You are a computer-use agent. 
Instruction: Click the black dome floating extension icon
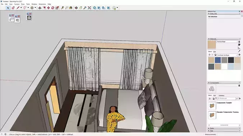pos(29,18)
